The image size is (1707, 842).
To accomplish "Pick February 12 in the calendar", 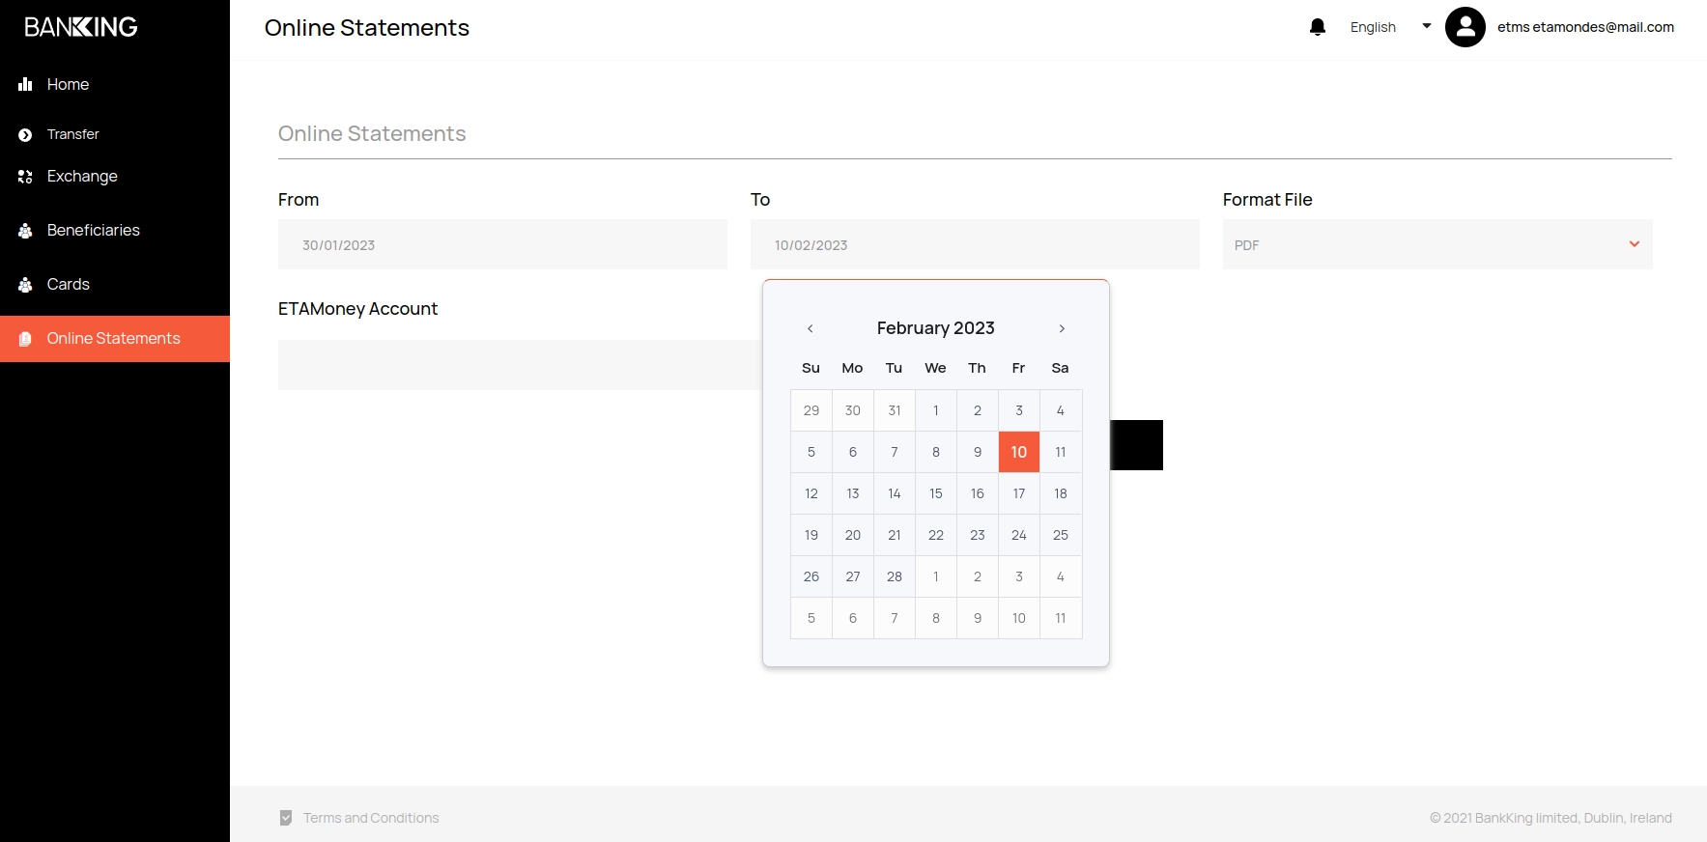I will pos(811,493).
